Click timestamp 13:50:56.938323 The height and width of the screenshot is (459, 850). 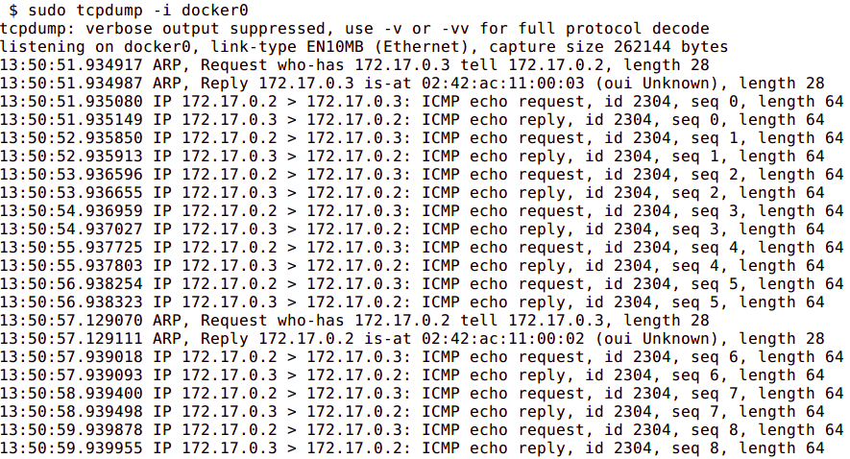click(x=72, y=302)
